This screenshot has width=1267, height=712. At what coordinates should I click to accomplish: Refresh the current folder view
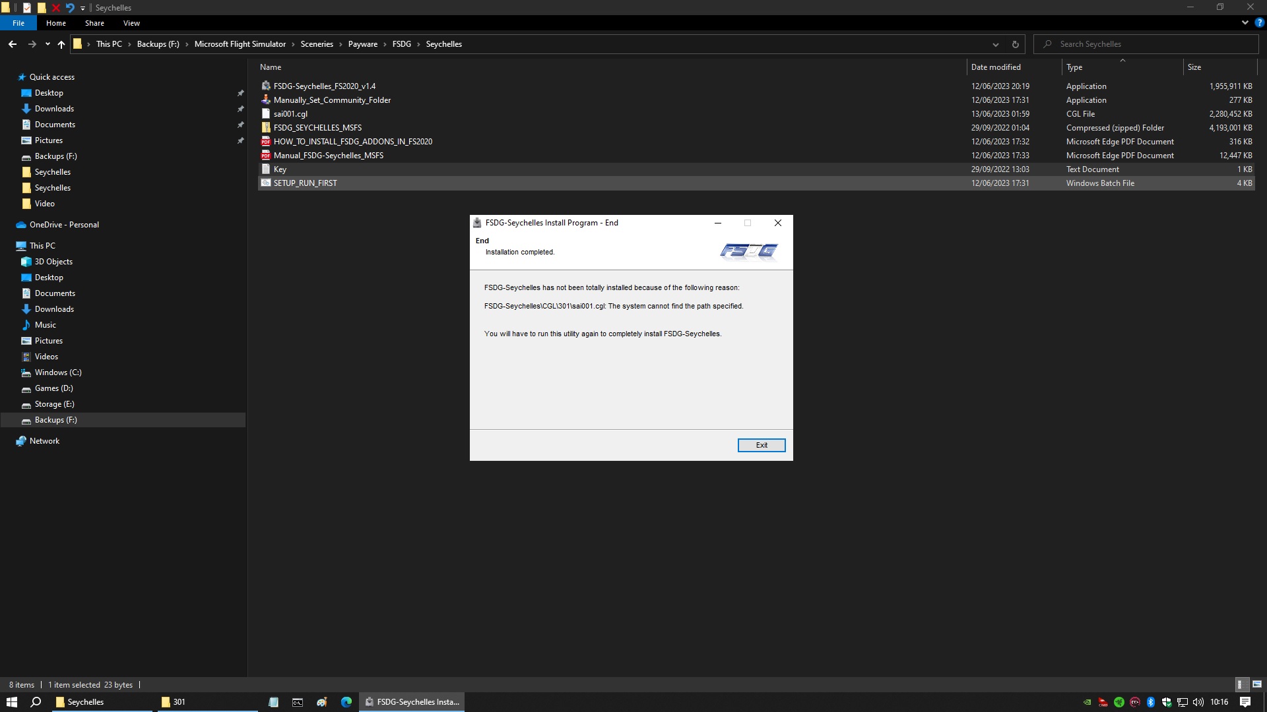click(1015, 44)
